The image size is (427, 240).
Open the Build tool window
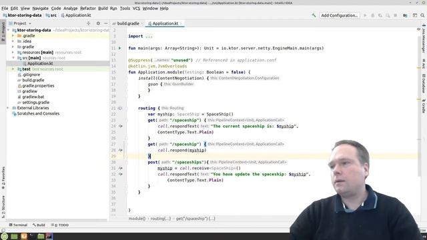(x=39, y=225)
